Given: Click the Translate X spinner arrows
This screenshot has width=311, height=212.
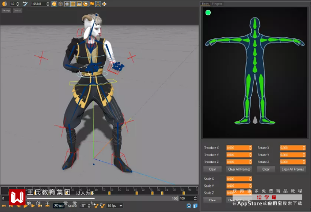Looking at the screenshot, I should pyautogui.click(x=250, y=148).
